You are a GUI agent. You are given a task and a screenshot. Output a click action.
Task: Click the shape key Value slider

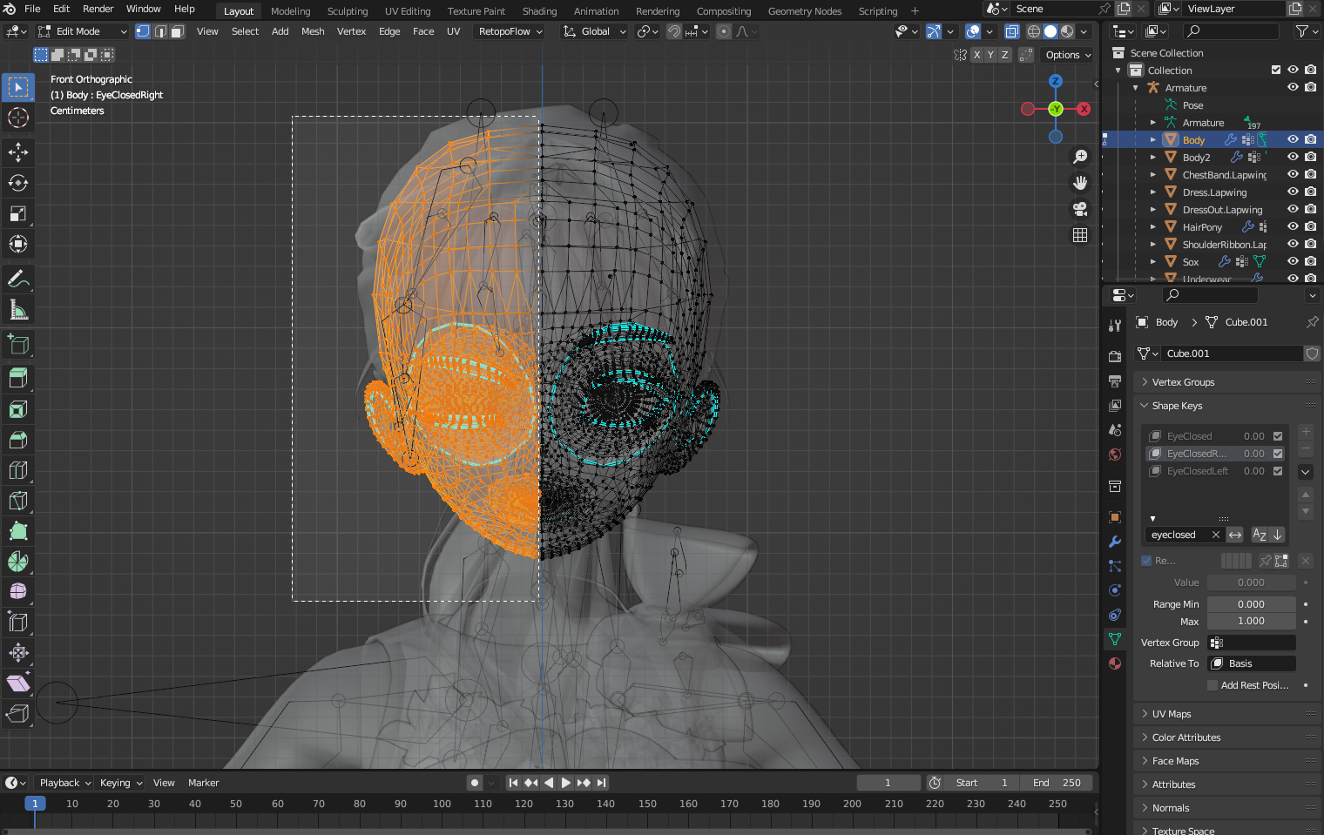point(1251,582)
